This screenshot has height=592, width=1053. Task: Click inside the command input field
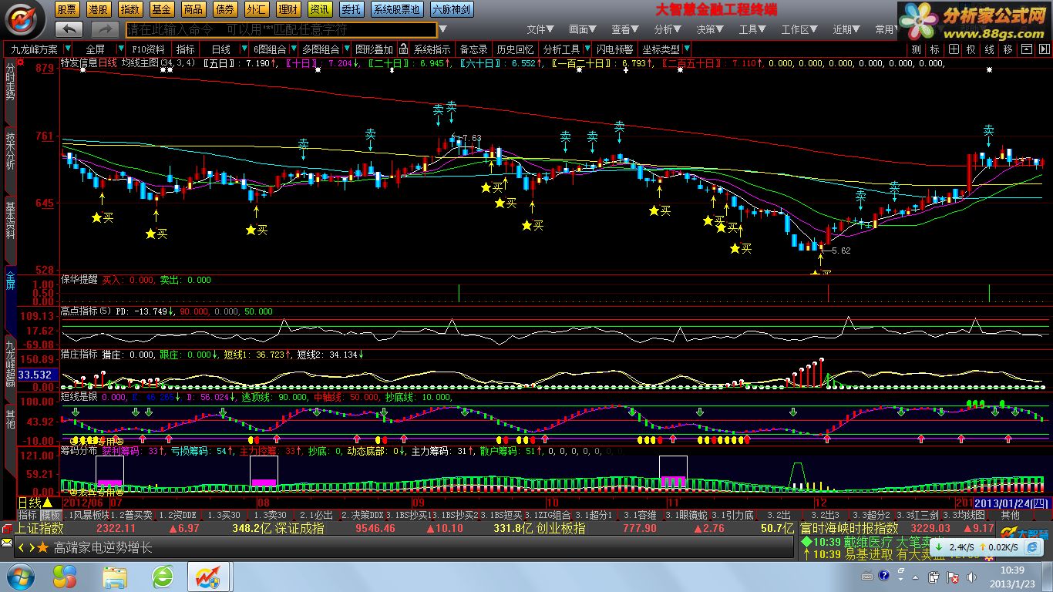281,29
